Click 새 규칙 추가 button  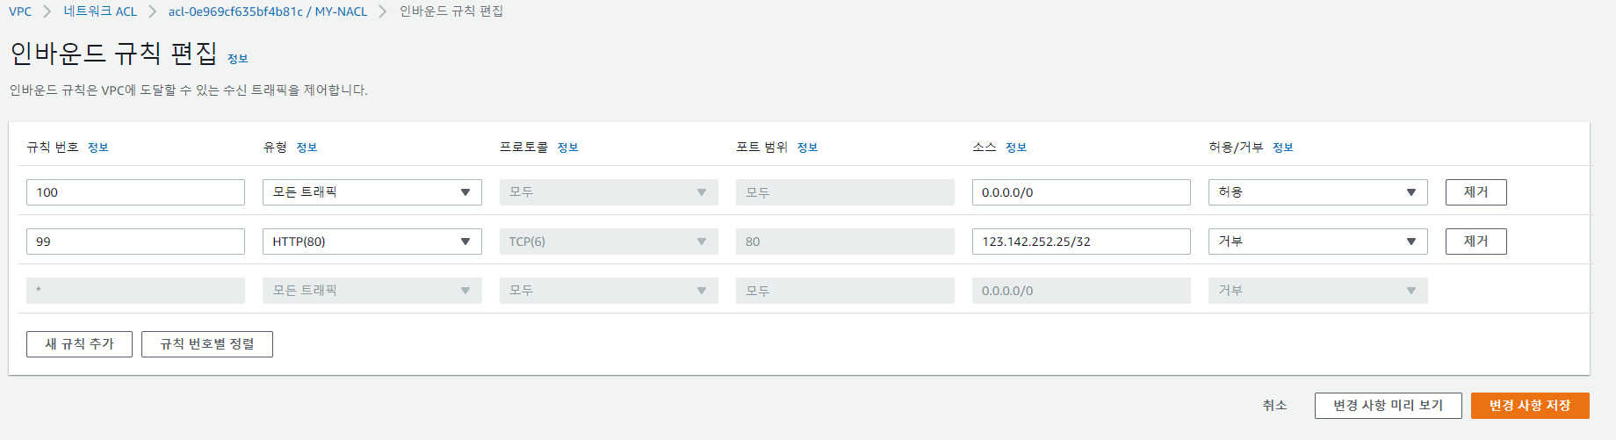[79, 344]
